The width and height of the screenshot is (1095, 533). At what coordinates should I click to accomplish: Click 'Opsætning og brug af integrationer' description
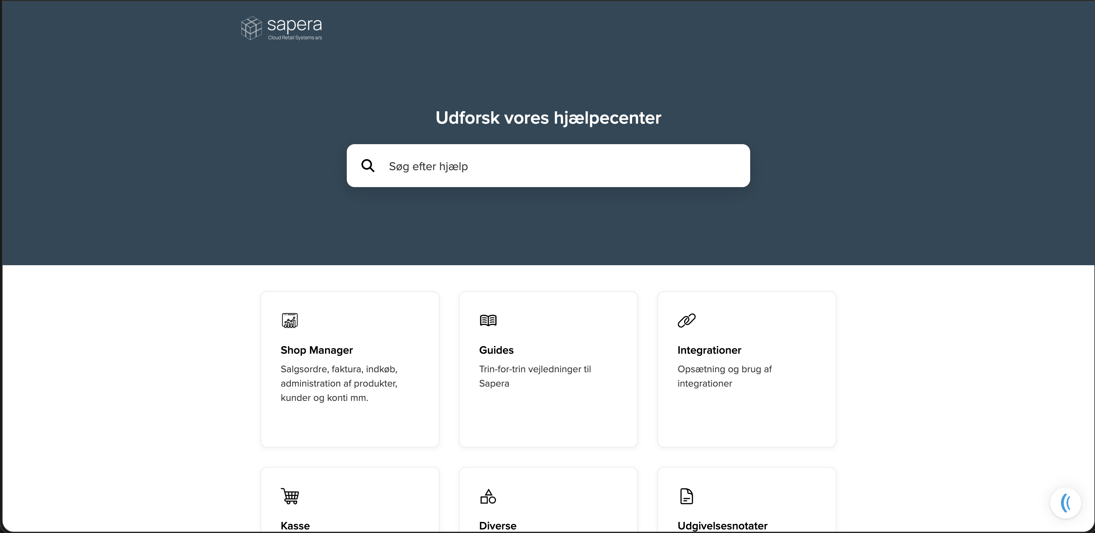tap(724, 376)
